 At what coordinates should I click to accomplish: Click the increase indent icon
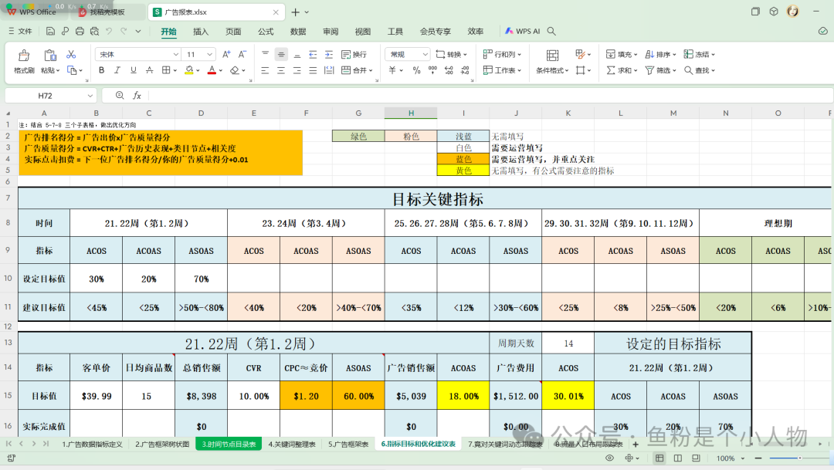[329, 54]
